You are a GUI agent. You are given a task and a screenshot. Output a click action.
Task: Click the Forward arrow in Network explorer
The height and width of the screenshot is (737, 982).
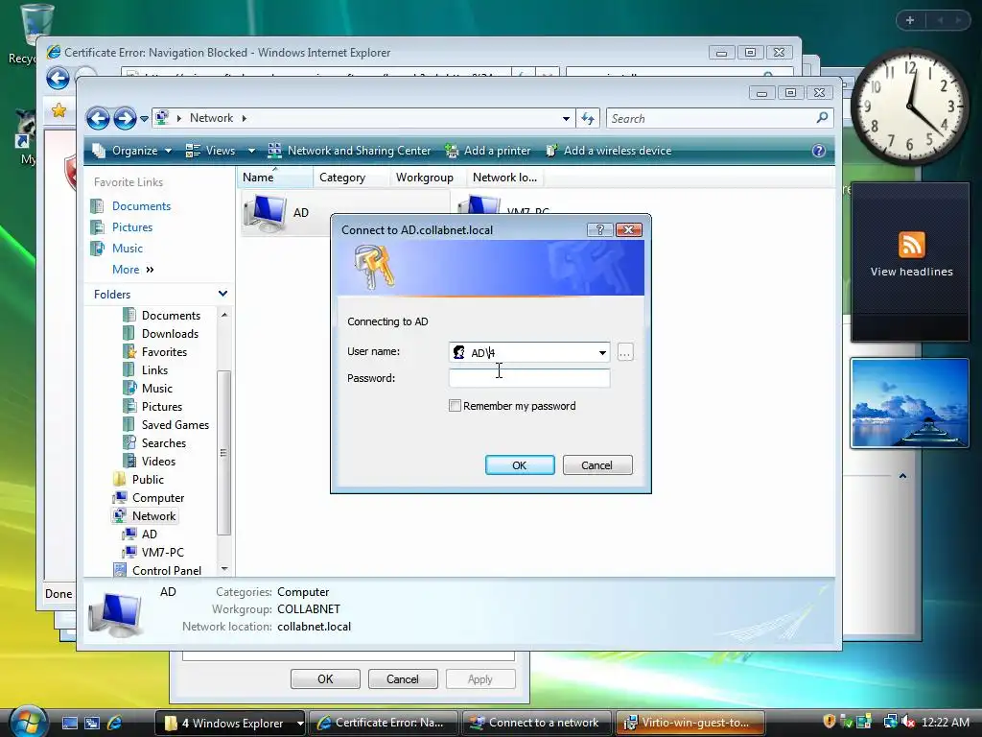tap(125, 118)
